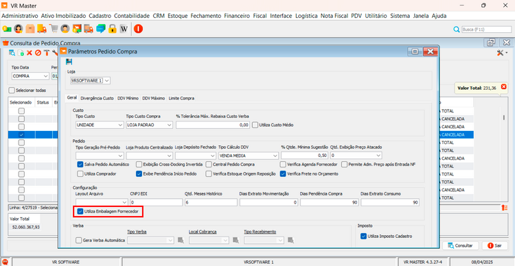Click the new document icon in Consulta toolbar
This screenshot has height=266, width=515.
click(x=21, y=53)
